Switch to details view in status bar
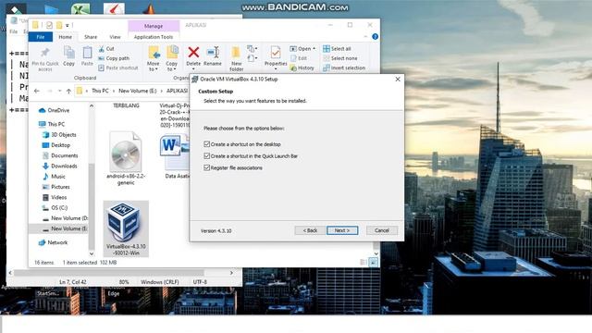 [x=364, y=262]
